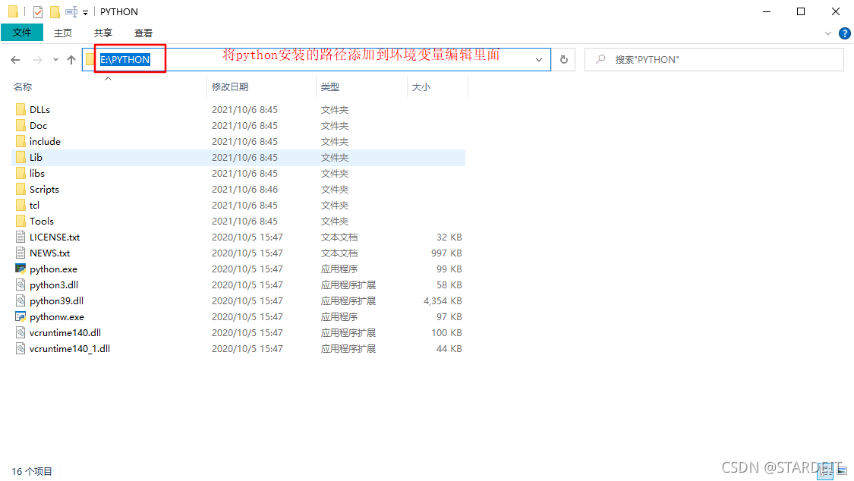Select the include folder icon
The image size is (854, 481).
pyautogui.click(x=20, y=141)
